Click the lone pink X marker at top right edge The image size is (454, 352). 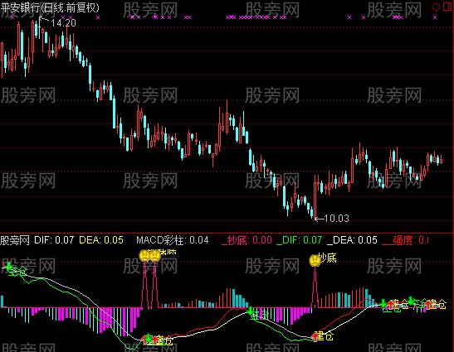[x=435, y=17]
